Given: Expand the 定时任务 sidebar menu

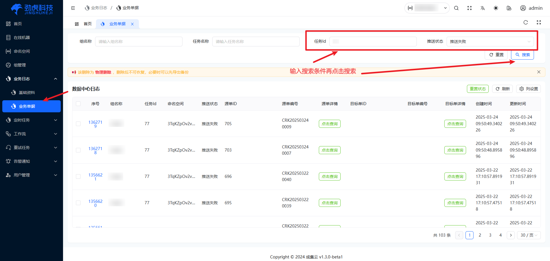Looking at the screenshot, I should click(x=32, y=120).
